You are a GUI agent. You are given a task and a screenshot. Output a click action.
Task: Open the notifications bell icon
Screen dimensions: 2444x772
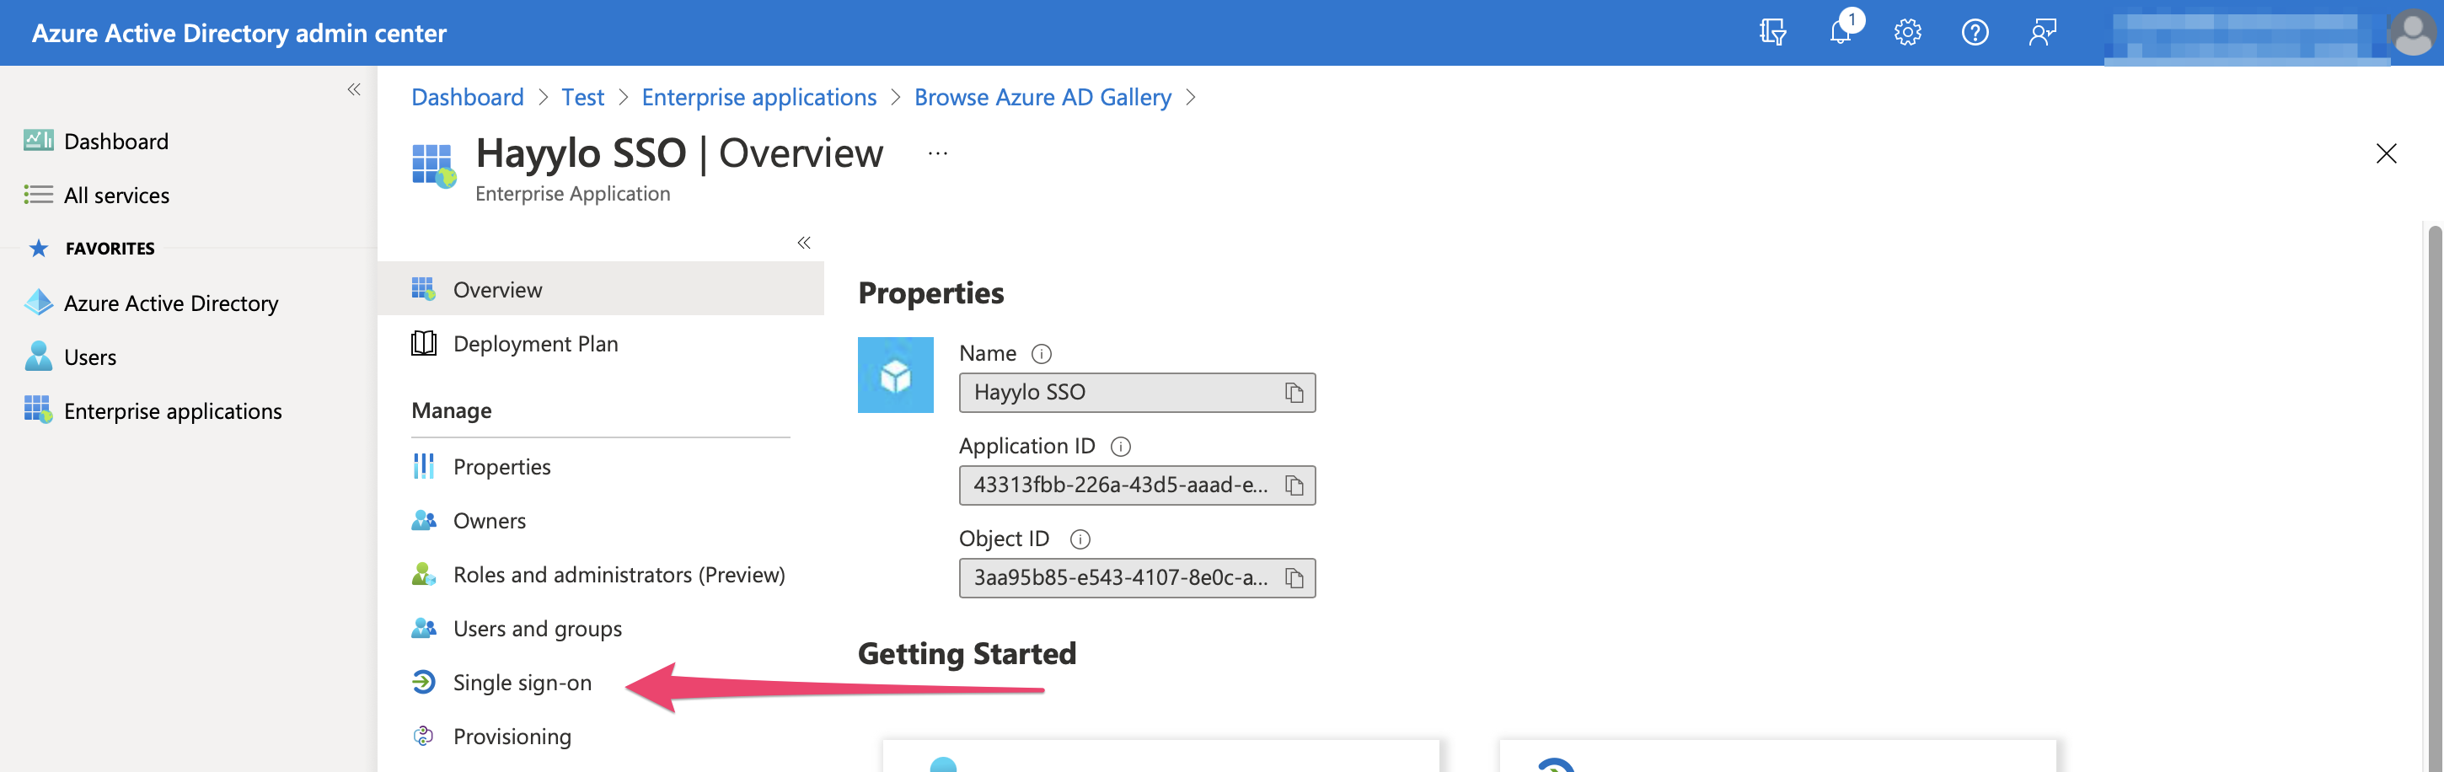1841,33
